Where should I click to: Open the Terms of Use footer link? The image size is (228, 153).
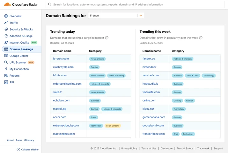[x=149, y=148]
